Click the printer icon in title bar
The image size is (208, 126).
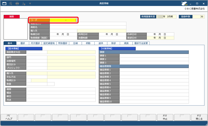click(x=17, y=4)
